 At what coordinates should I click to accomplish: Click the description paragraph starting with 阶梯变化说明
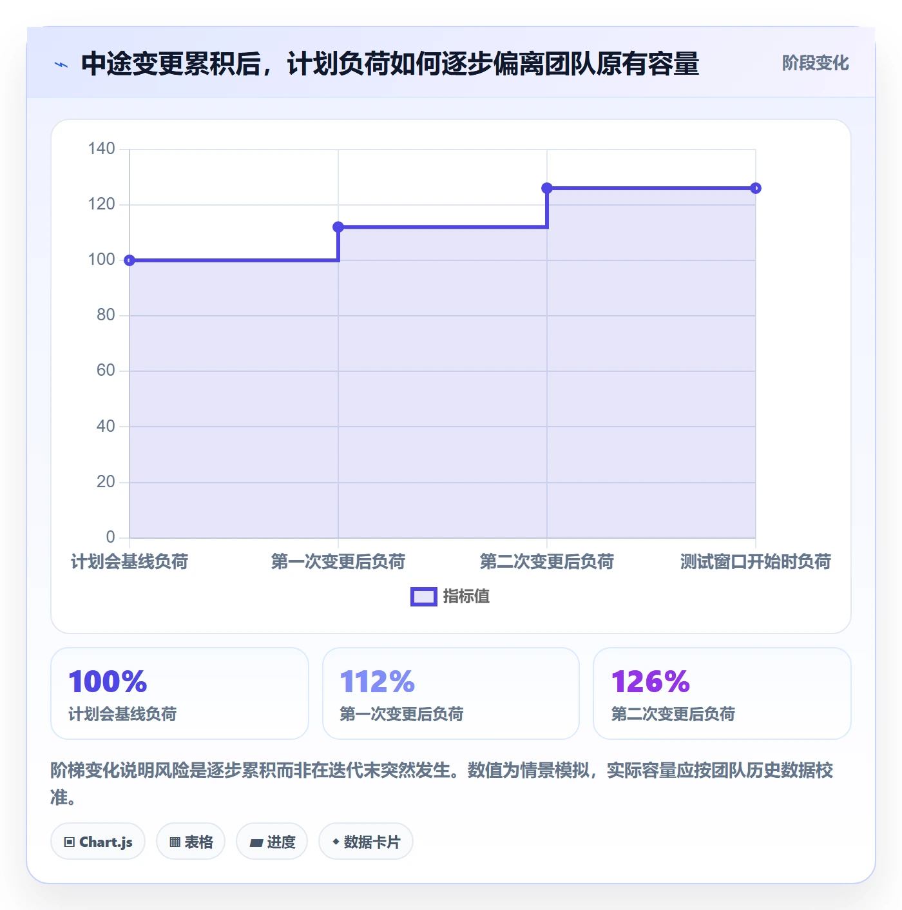[442, 784]
